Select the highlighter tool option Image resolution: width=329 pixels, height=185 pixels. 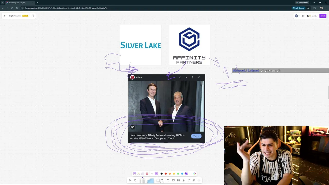click(139, 174)
